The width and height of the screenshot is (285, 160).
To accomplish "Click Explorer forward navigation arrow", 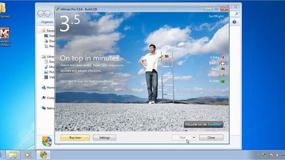I will coord(48,14).
